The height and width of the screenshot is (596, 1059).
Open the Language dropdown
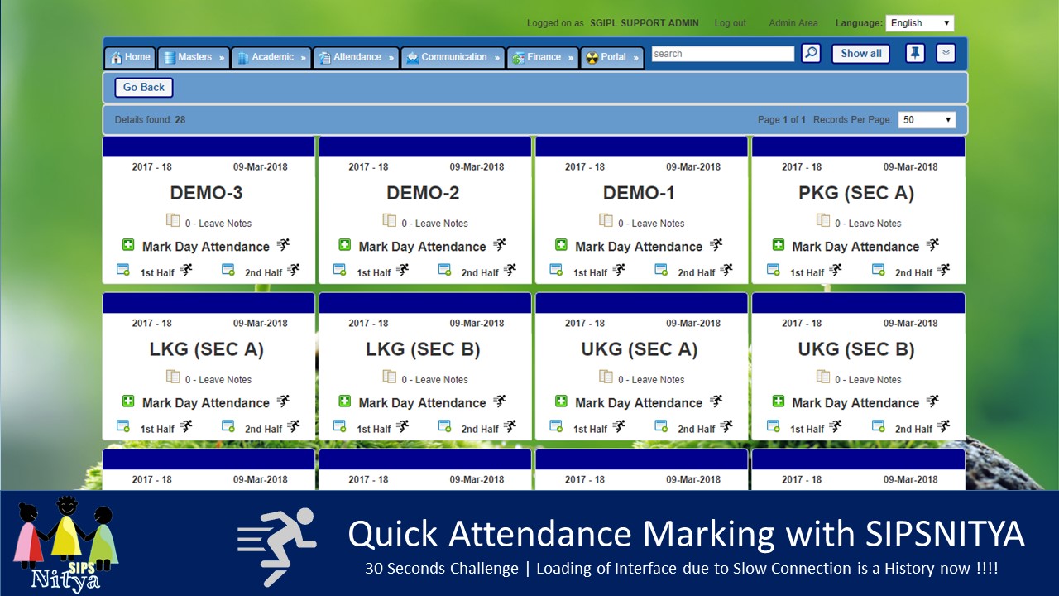(x=920, y=23)
